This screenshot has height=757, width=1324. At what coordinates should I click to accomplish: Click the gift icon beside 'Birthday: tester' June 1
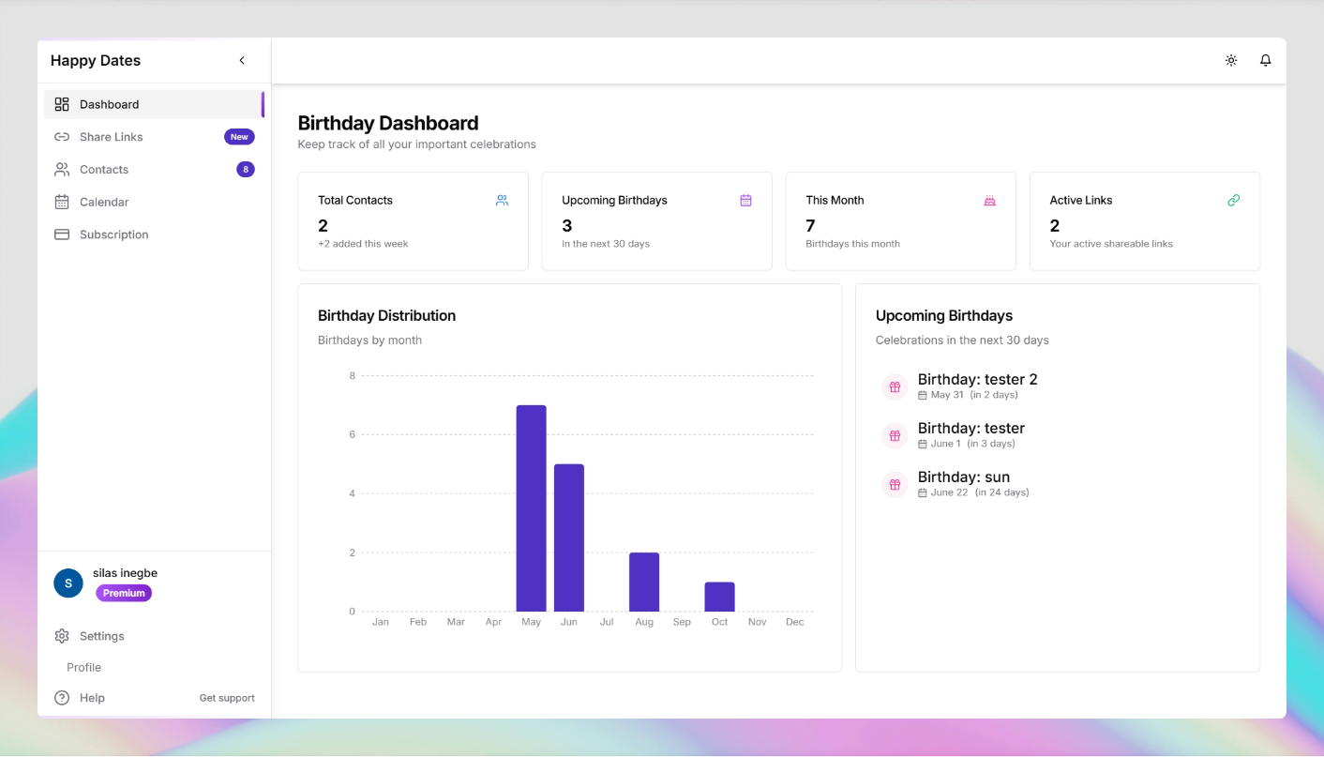tap(895, 435)
